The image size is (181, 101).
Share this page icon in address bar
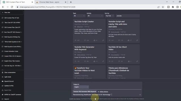click(x=158, y=7)
